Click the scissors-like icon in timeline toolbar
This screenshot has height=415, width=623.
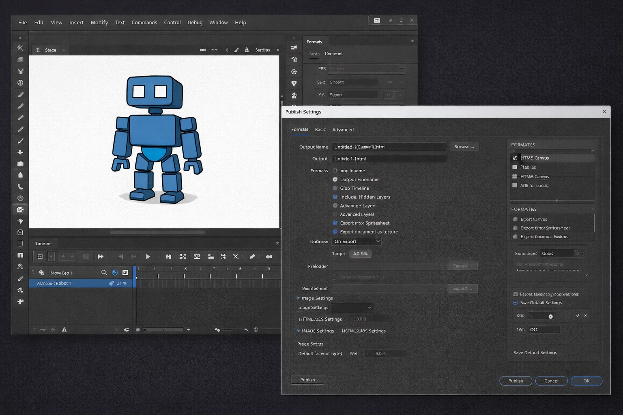(x=236, y=257)
